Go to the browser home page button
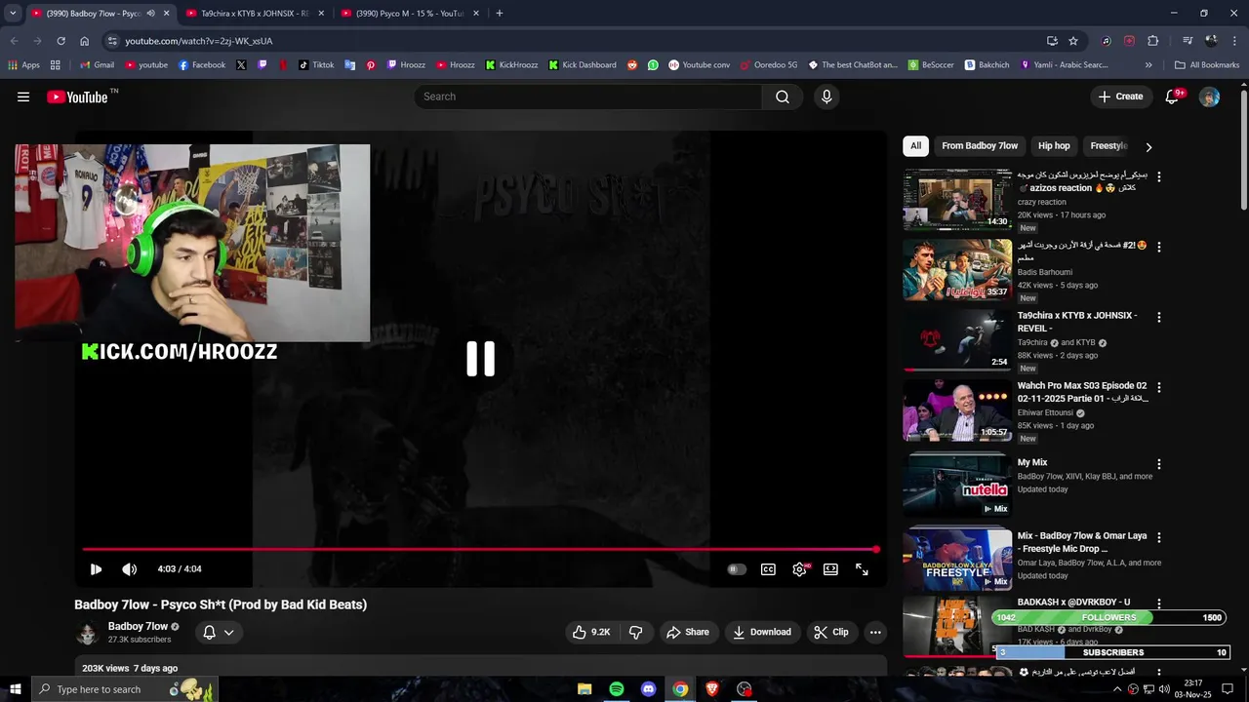Viewport: 1249px width, 702px height. 84,41
